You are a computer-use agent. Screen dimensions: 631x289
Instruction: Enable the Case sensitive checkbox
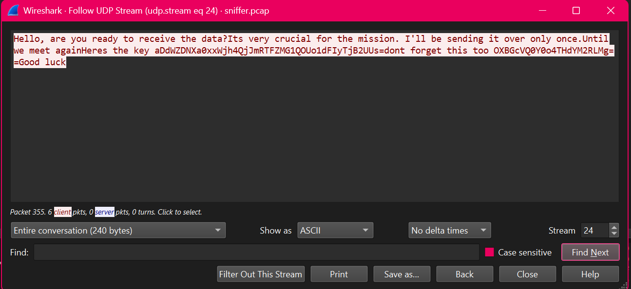pos(489,253)
